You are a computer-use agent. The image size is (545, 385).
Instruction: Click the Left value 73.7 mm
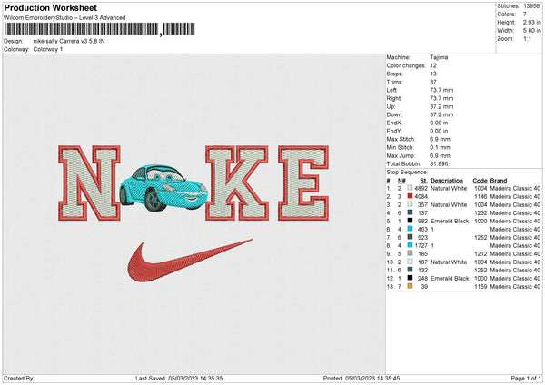441,90
